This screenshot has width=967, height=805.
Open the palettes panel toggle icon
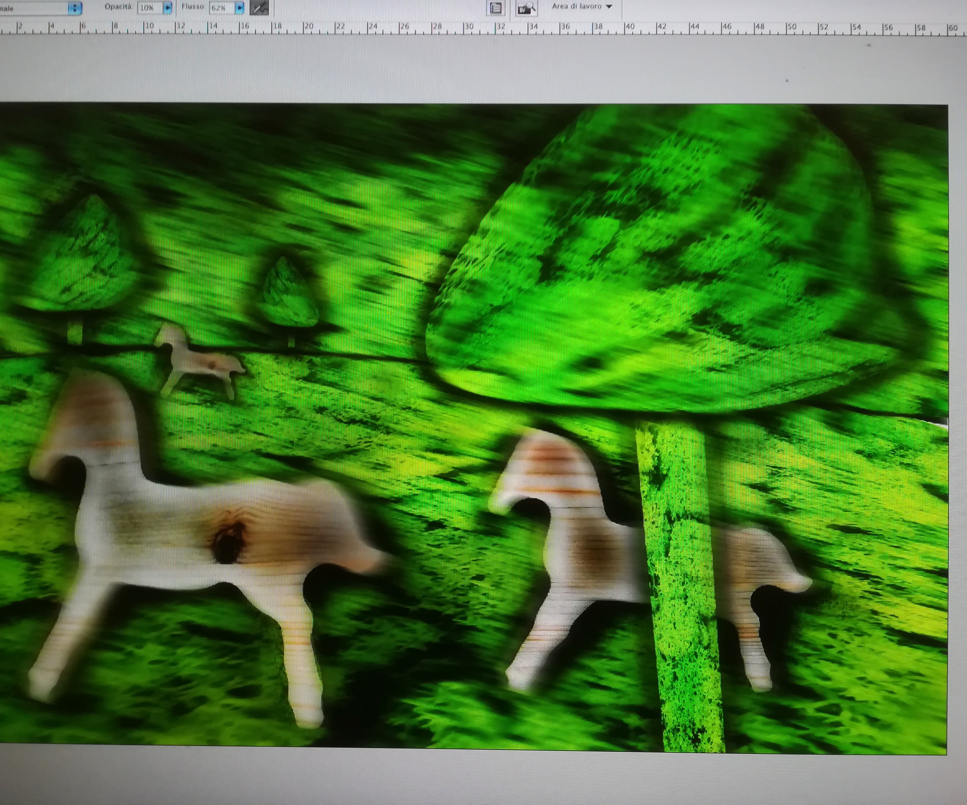(x=495, y=8)
